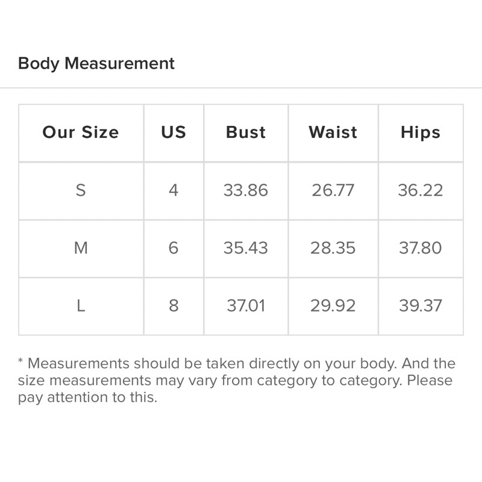Click the 33.86 bust value
The image size is (482, 482).
(246, 190)
